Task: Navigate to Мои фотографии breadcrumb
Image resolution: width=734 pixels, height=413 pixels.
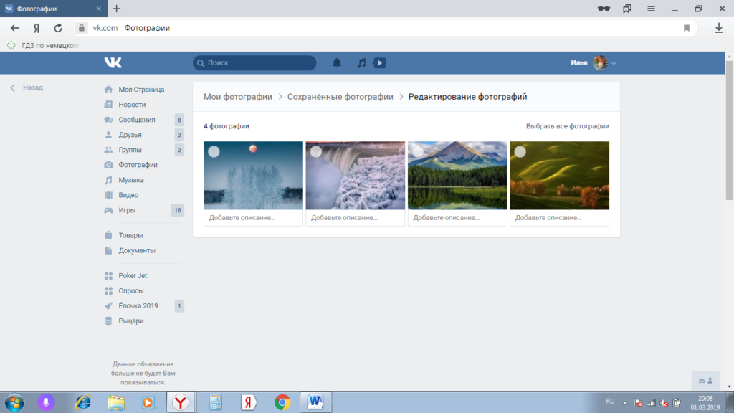Action: point(238,97)
